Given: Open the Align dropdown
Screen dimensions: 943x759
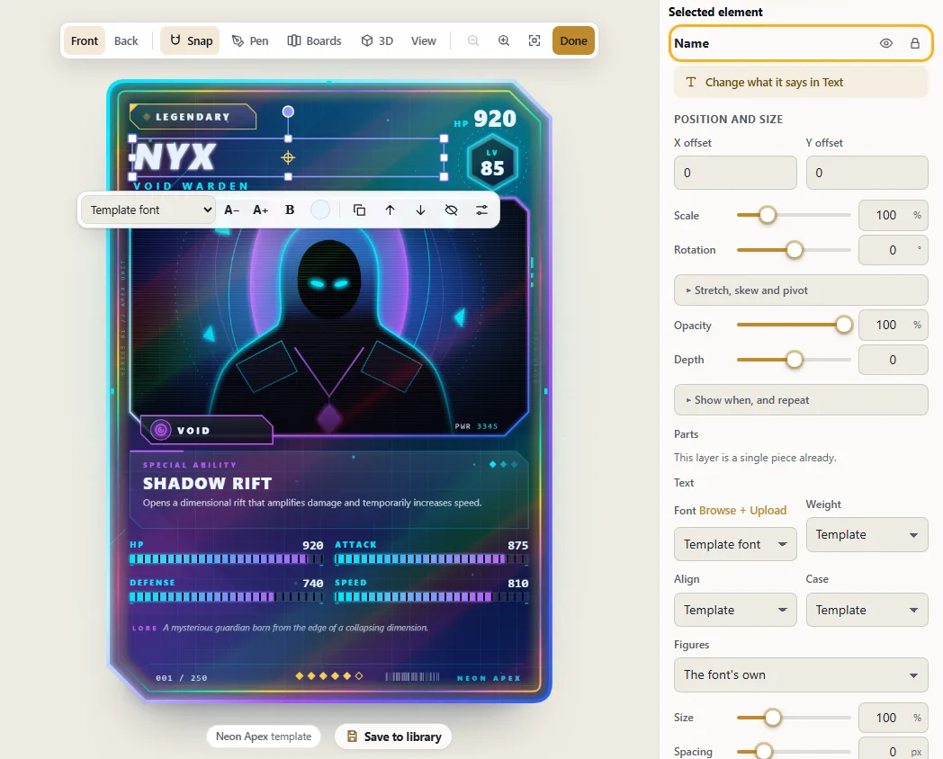Looking at the screenshot, I should point(735,610).
